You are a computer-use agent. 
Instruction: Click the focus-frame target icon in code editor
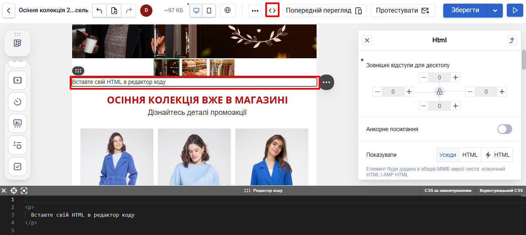point(24,190)
